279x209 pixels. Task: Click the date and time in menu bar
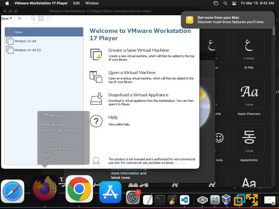257,3
